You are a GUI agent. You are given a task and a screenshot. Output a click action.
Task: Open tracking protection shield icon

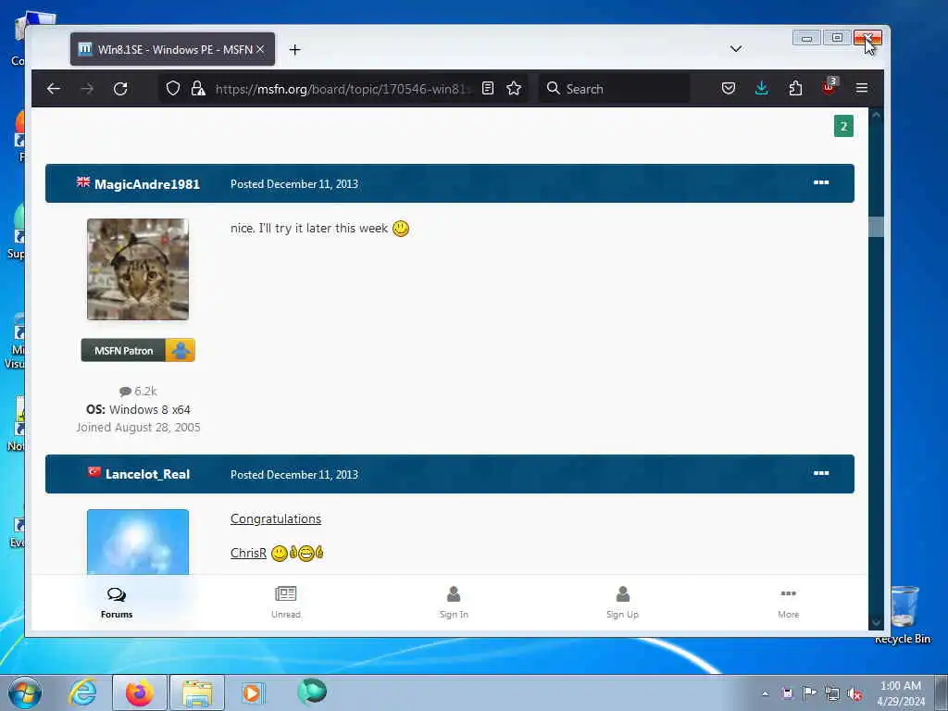pos(173,89)
